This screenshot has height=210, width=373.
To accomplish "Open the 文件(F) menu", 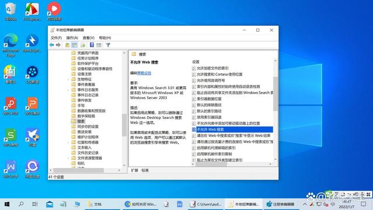I will [56, 37].
